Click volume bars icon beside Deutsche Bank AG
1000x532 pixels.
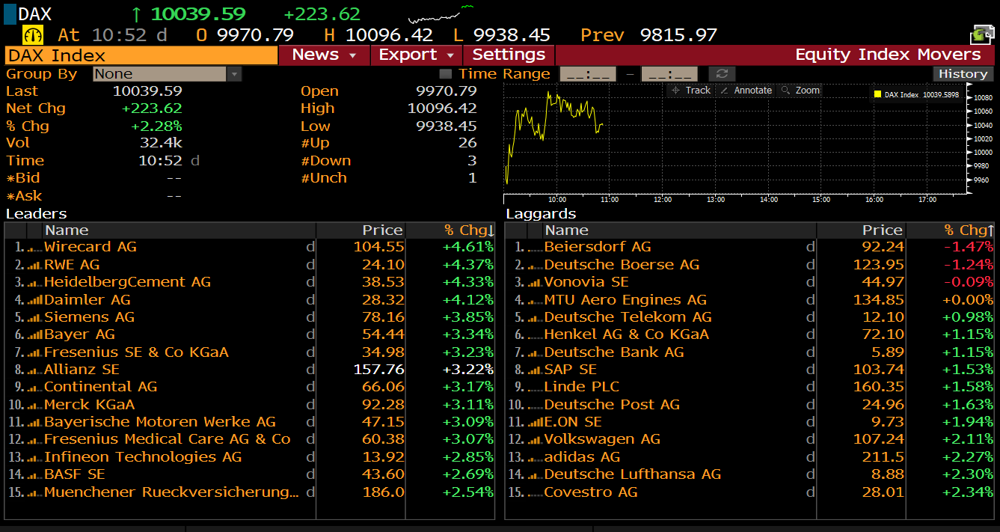coord(535,352)
